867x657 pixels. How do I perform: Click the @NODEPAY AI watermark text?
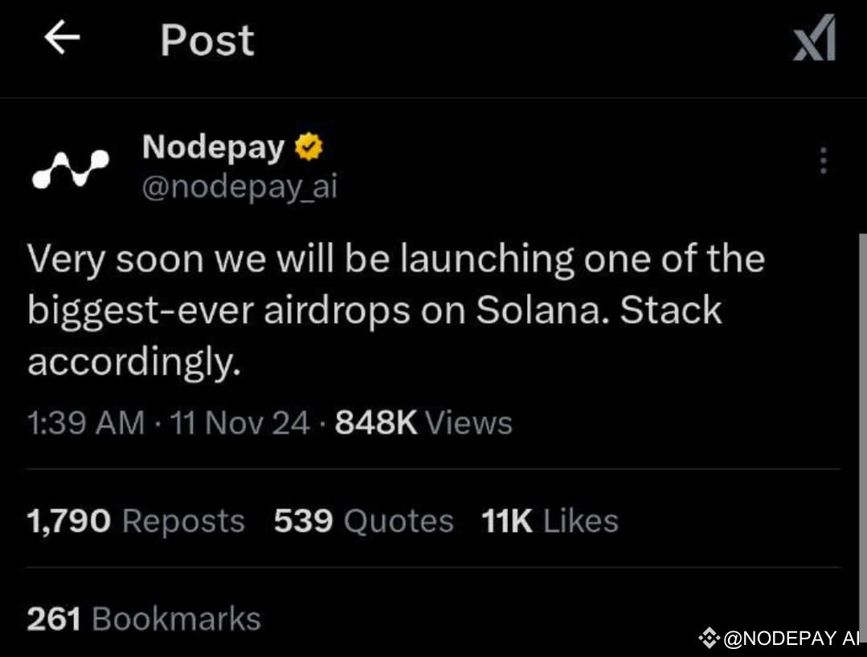coord(791,639)
